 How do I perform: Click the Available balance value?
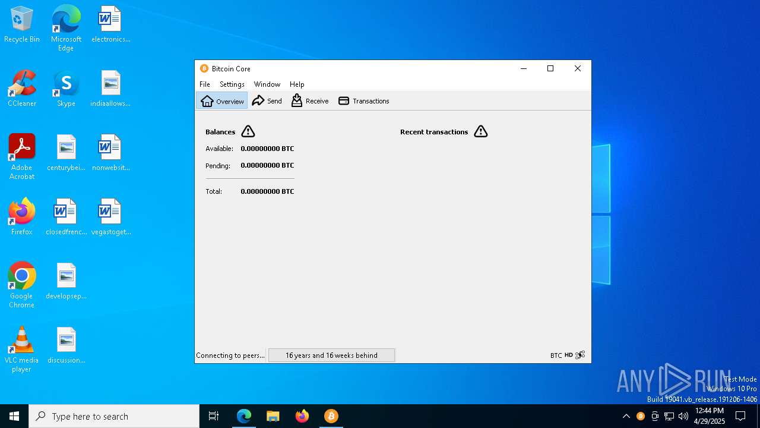[267, 149]
